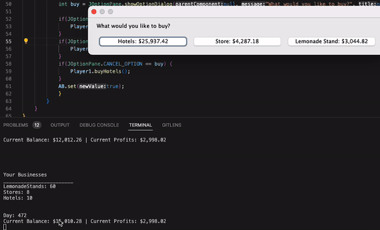Click 'Your Businesses' heading in terminal
The width and height of the screenshot is (380, 230).
(x=25, y=174)
